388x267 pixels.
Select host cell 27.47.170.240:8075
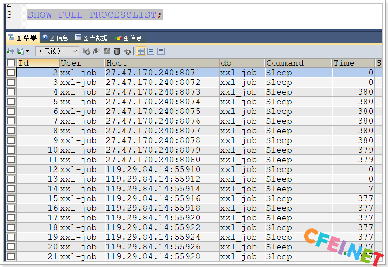[162, 111]
